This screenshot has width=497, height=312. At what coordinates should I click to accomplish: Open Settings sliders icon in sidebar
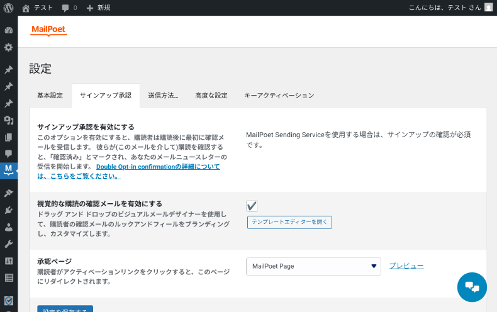9,261
